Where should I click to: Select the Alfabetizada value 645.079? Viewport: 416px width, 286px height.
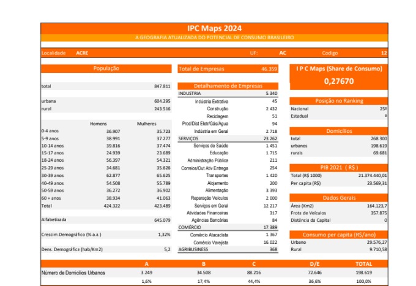162,219
